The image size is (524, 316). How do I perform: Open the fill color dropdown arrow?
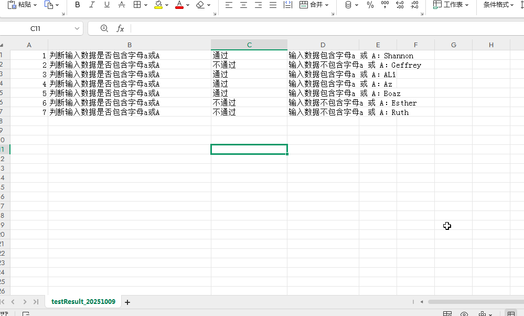(167, 5)
